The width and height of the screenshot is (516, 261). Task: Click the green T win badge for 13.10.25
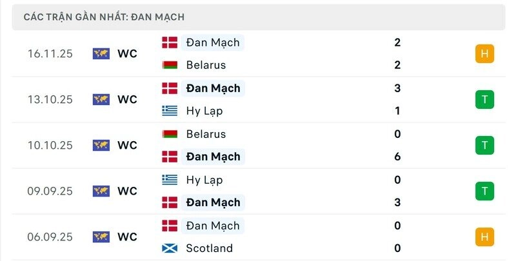484,99
